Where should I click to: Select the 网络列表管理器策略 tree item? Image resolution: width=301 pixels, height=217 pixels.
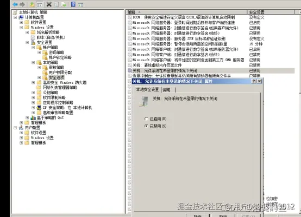pos(60,88)
